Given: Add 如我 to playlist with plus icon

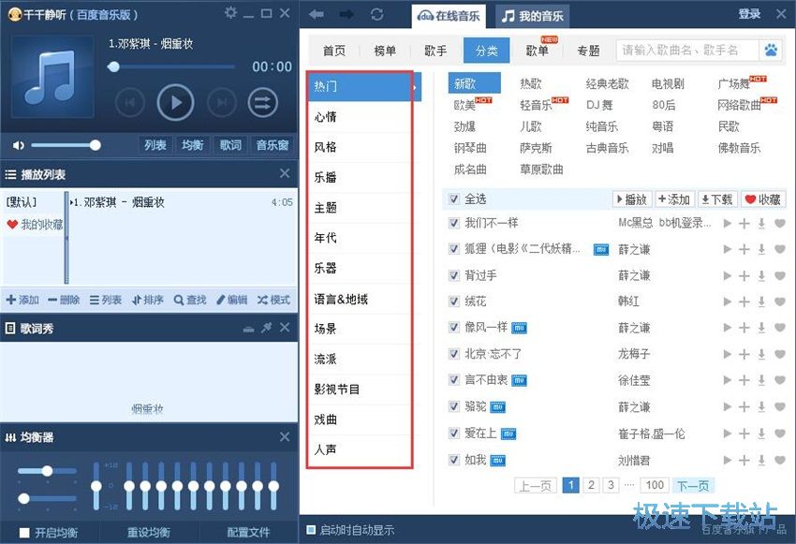Looking at the screenshot, I should coord(744,461).
